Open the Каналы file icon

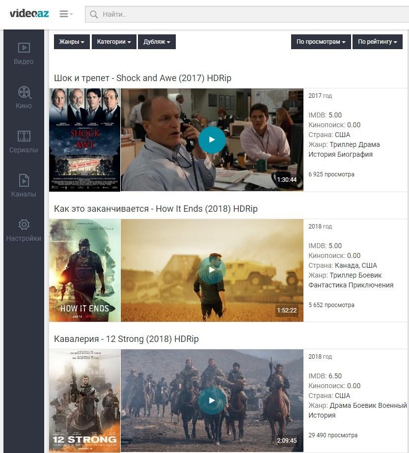coord(24,180)
